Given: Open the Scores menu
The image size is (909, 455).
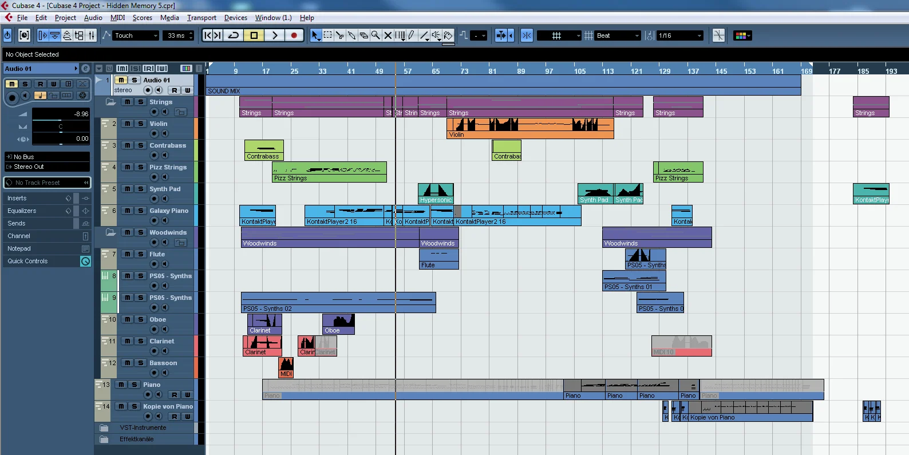Looking at the screenshot, I should [142, 18].
